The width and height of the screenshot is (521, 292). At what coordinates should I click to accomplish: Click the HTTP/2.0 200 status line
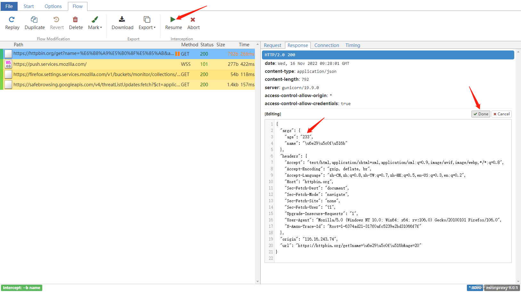(388, 55)
